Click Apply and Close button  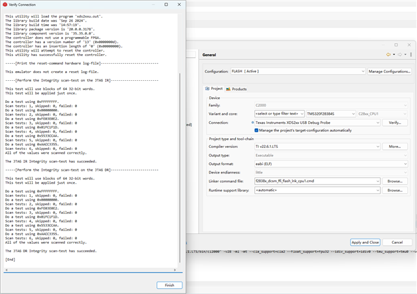click(365, 243)
